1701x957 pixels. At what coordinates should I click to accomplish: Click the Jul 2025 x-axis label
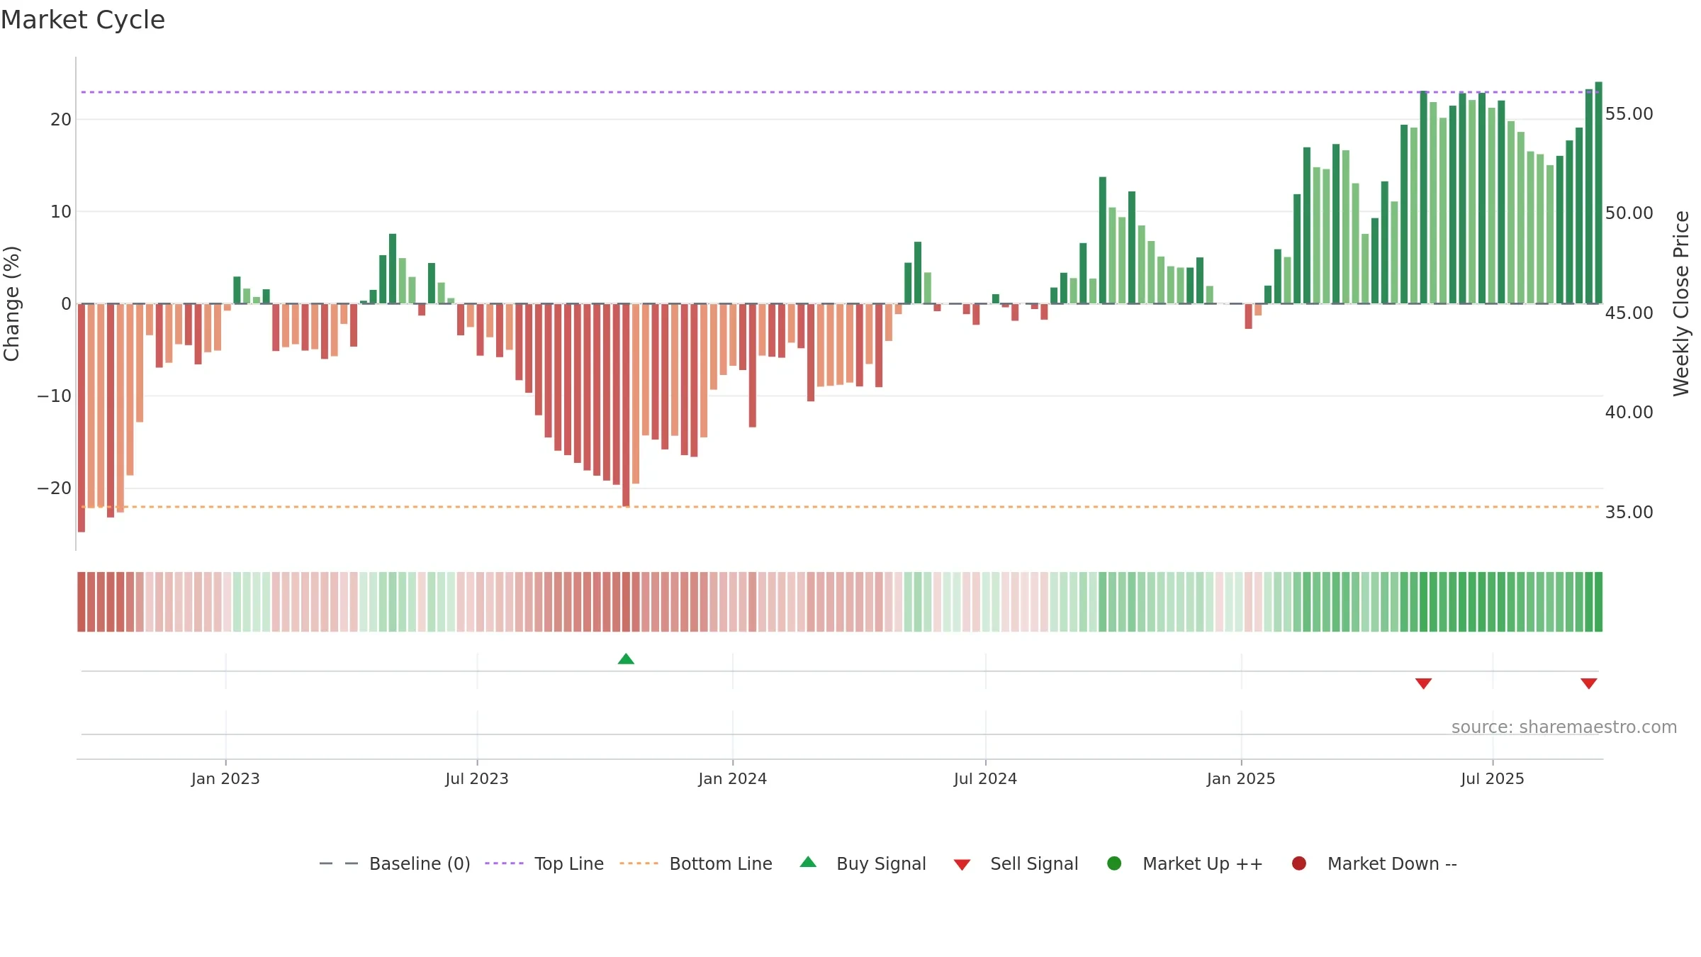click(x=1493, y=779)
